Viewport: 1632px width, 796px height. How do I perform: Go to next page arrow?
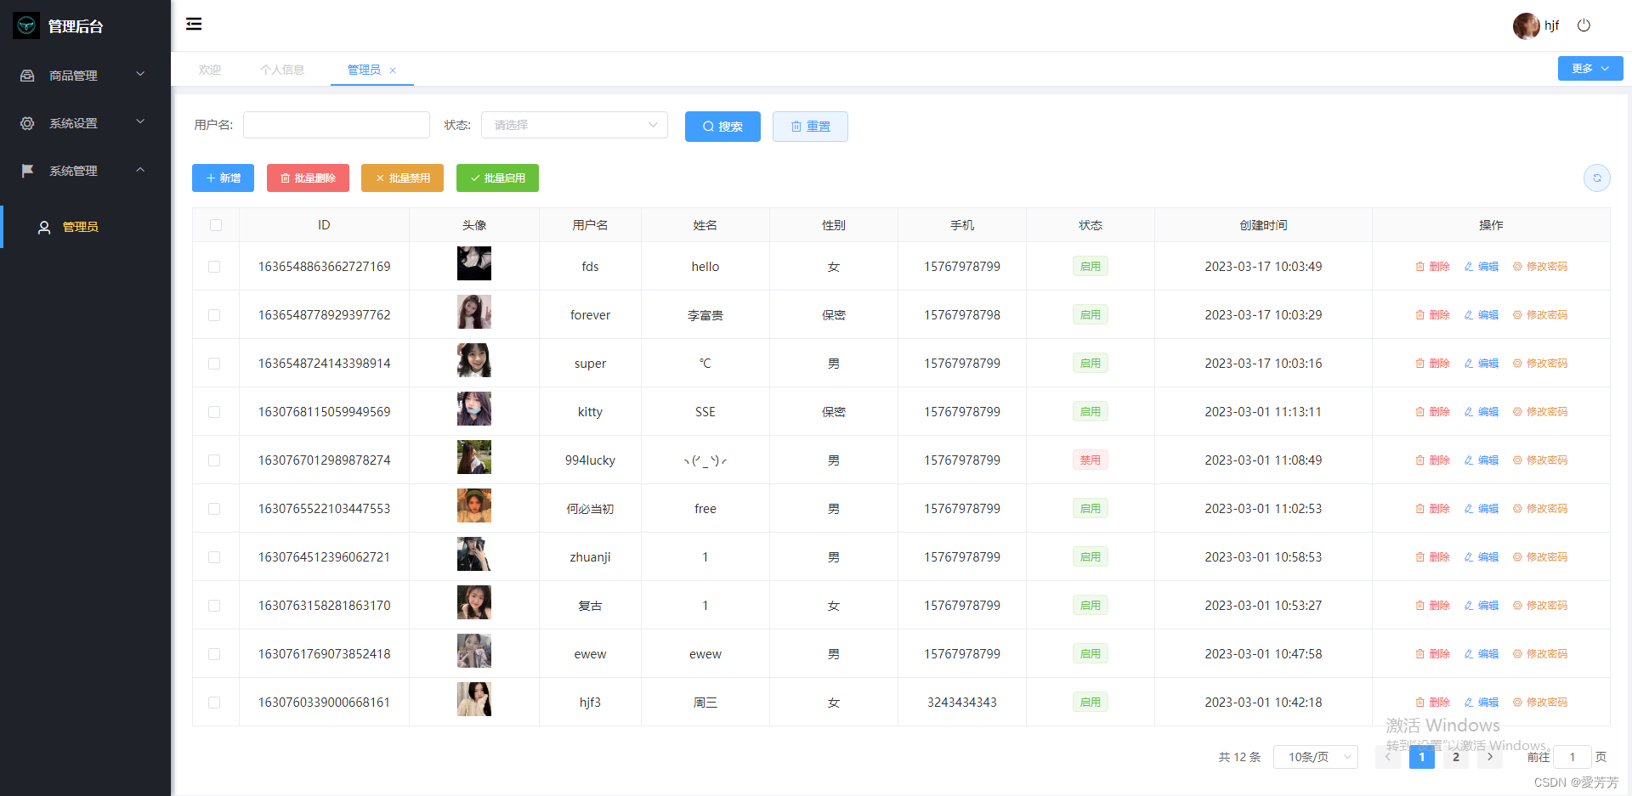(1489, 757)
